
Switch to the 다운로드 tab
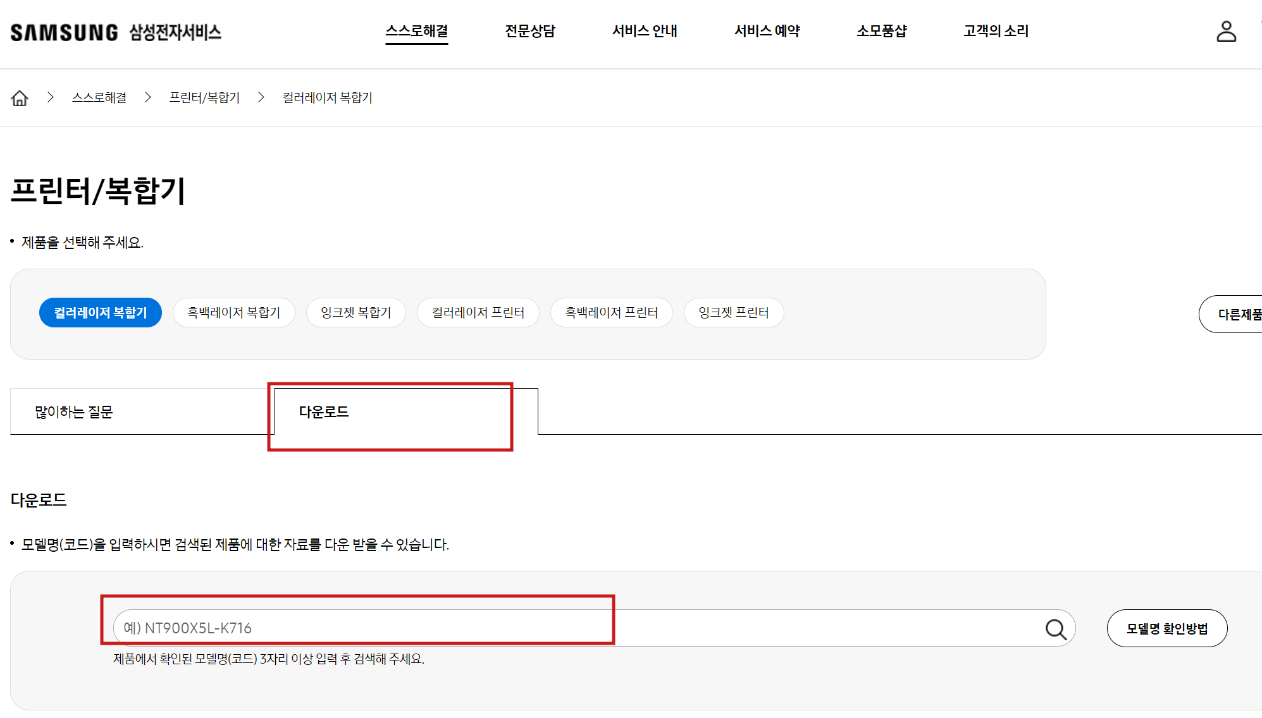point(324,412)
